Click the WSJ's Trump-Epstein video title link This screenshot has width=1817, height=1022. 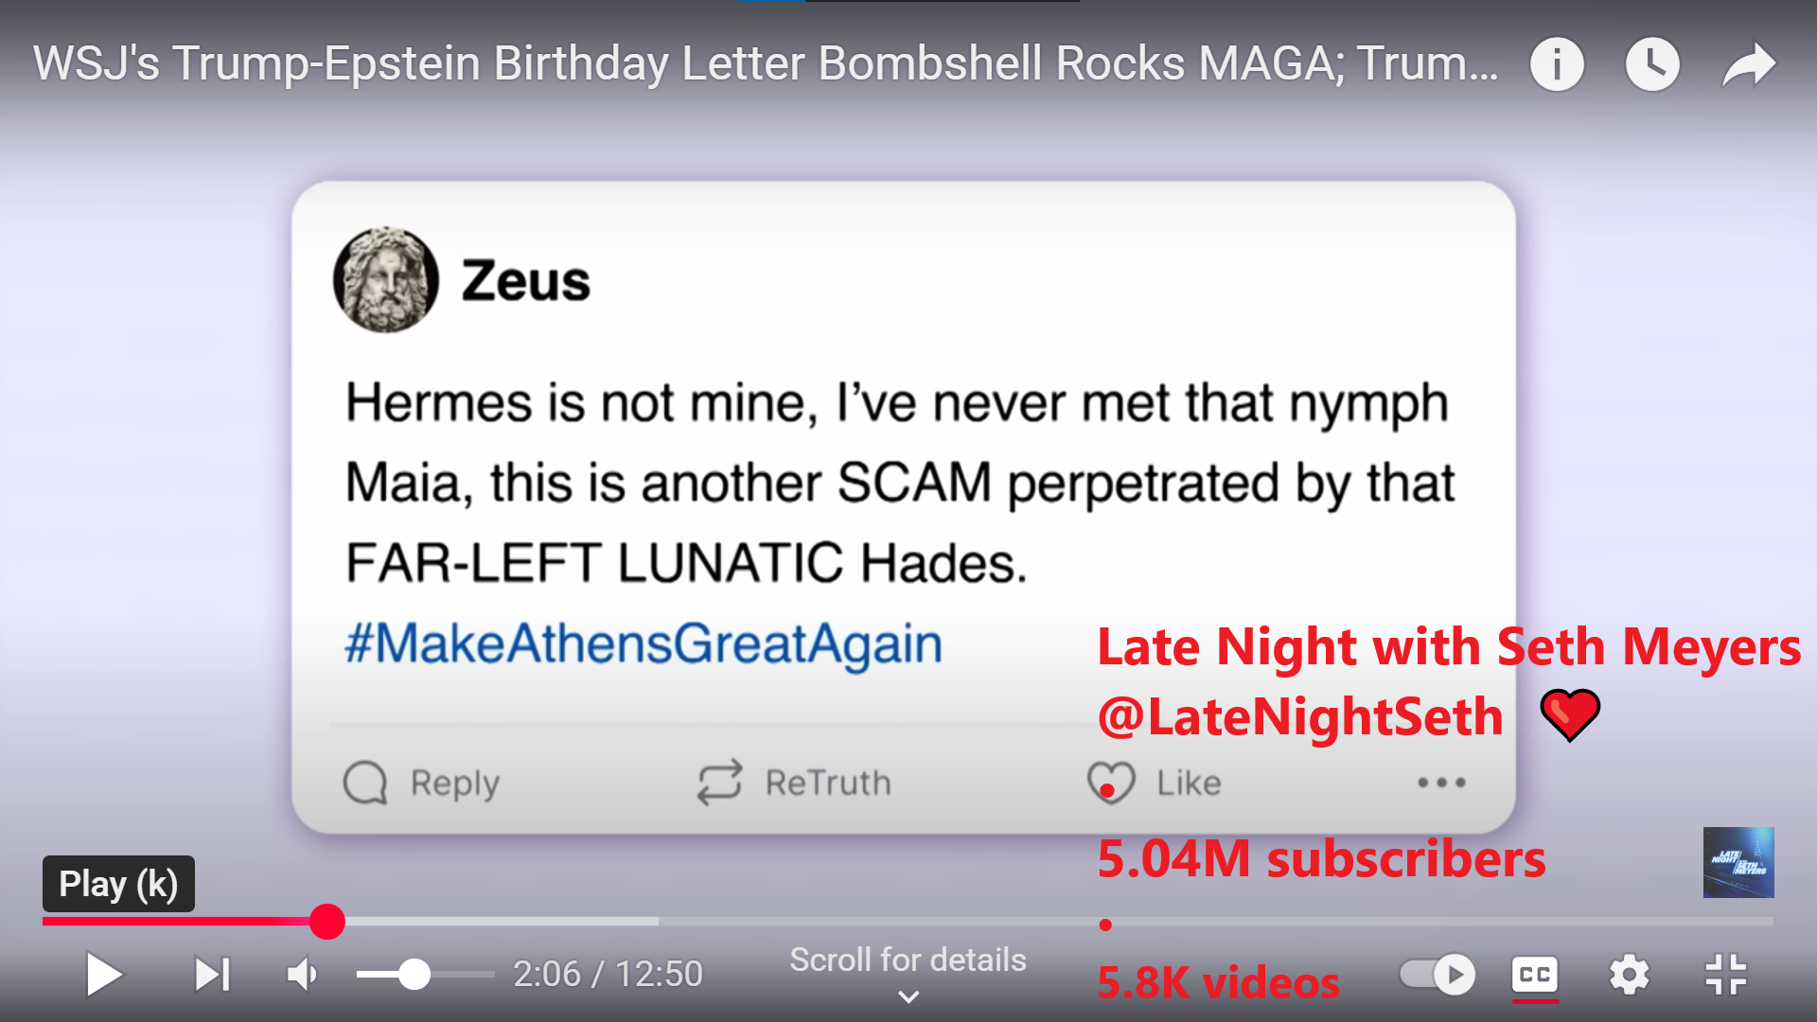pyautogui.click(x=765, y=64)
